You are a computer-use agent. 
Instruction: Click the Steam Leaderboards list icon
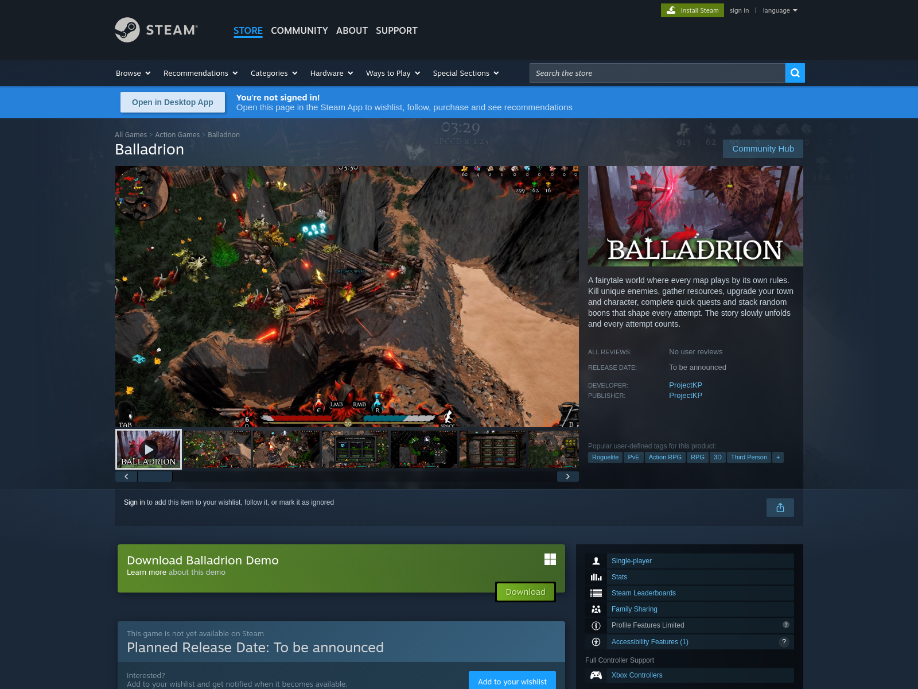[596, 593]
